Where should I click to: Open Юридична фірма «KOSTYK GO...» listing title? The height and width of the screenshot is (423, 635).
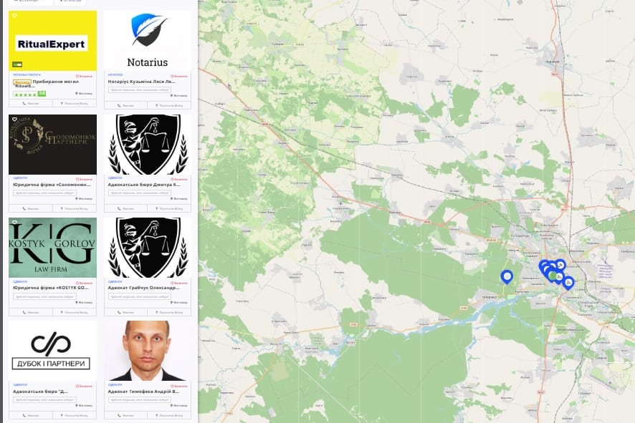pos(51,288)
